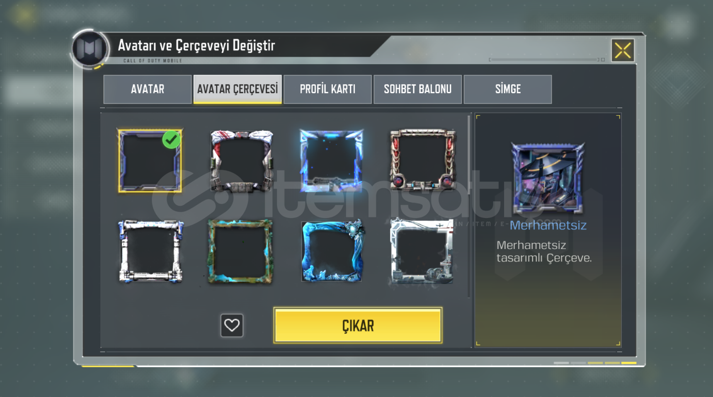The image size is (713, 397).
Task: Add the frame to favorites with the heart icon
Action: 232,325
